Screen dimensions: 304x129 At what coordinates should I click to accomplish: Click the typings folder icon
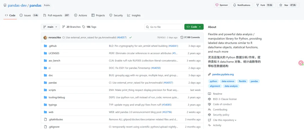coord(45,105)
